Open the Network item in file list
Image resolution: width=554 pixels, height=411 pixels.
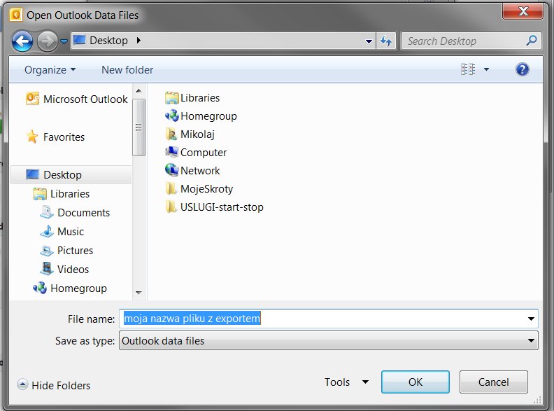[x=199, y=171]
